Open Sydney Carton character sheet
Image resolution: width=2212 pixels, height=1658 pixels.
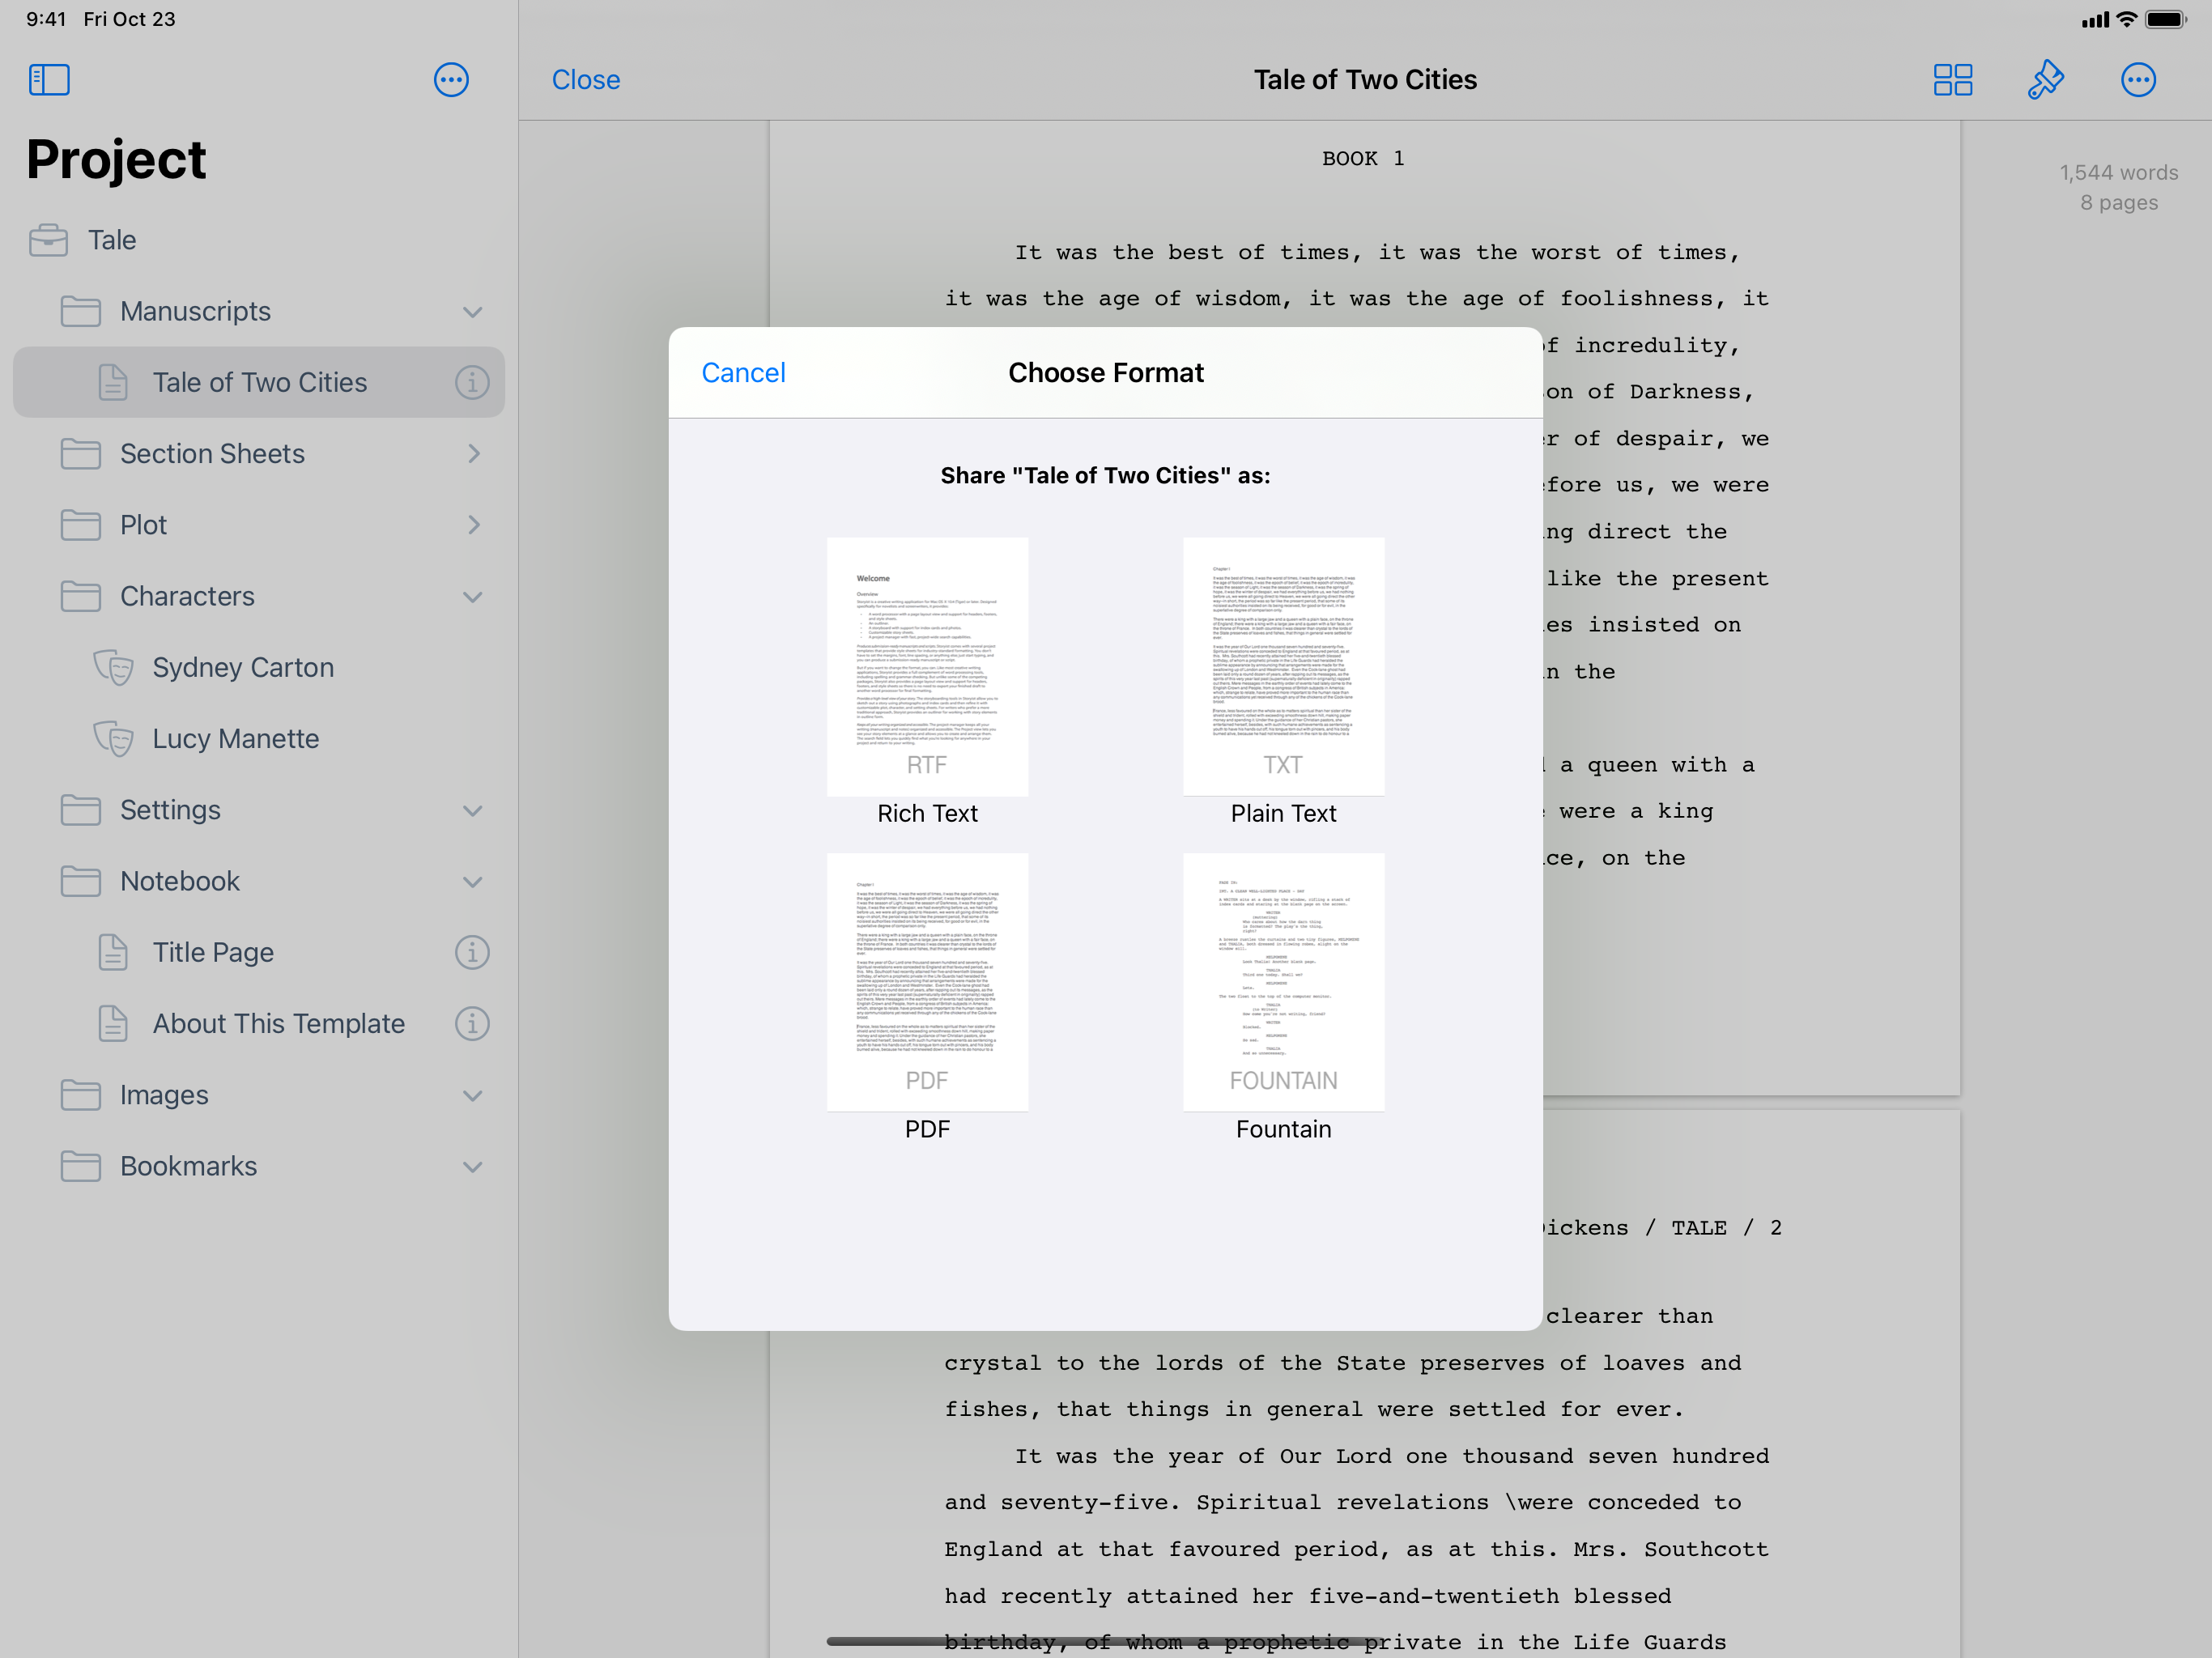click(243, 667)
